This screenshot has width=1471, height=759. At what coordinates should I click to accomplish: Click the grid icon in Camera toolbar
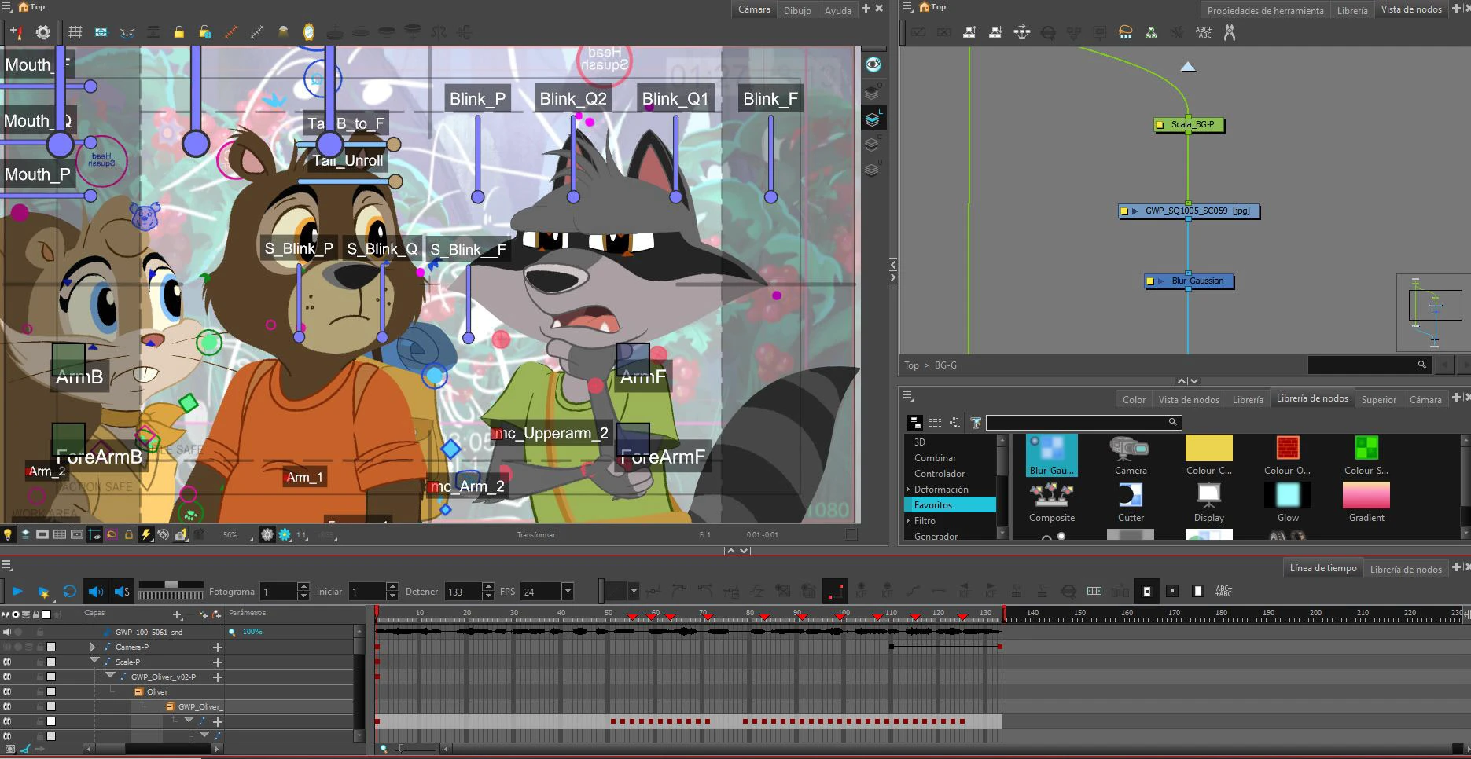(75, 32)
